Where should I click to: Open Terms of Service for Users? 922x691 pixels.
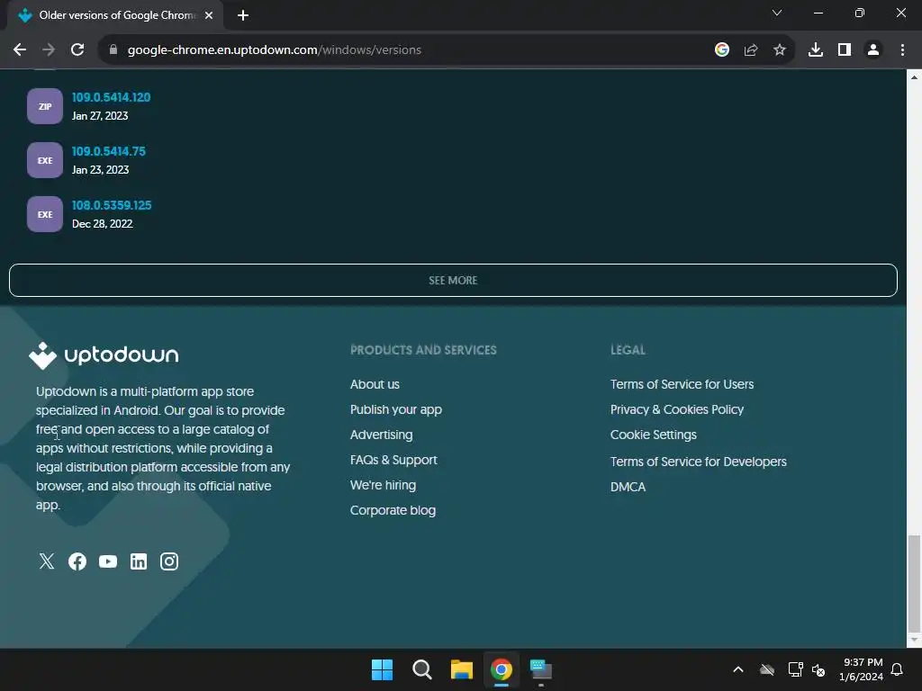coord(682,384)
